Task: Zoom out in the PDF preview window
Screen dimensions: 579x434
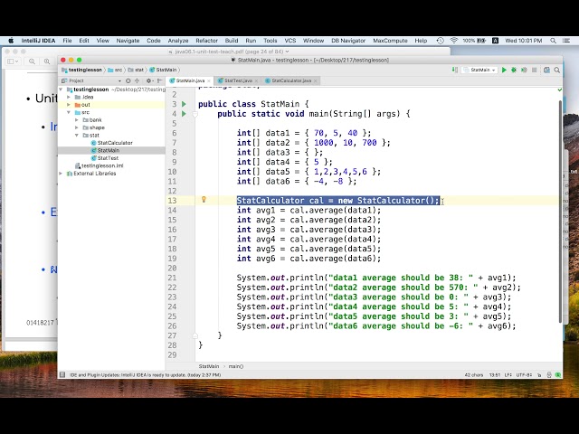Action: [x=33, y=61]
